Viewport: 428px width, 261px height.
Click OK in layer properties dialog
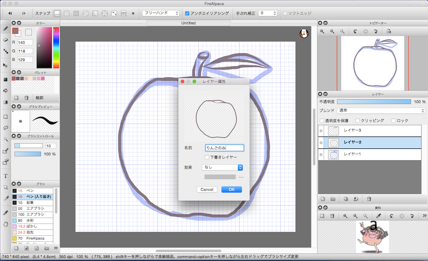click(232, 190)
